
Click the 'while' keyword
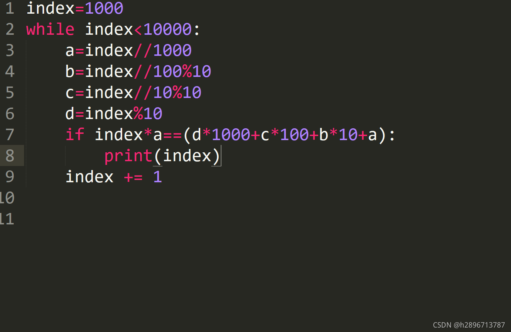pyautogui.click(x=50, y=30)
